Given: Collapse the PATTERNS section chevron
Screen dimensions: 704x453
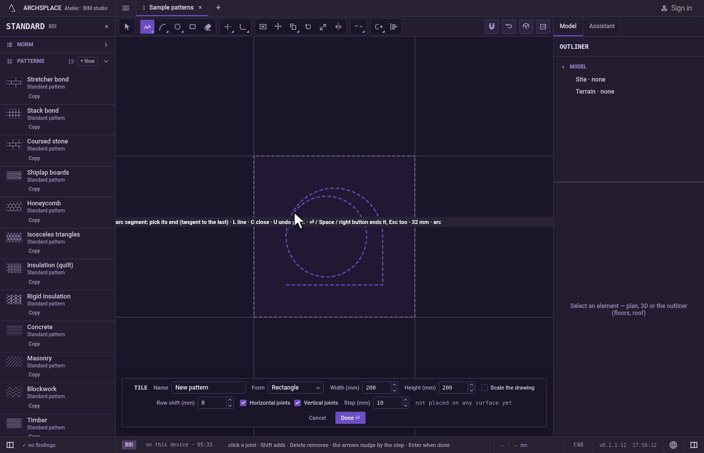Looking at the screenshot, I should [x=106, y=61].
